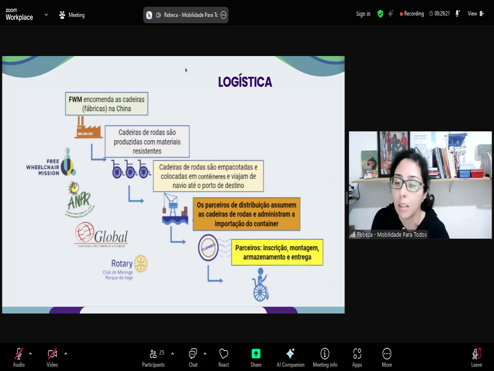Expand the video options chevron

(x=66, y=354)
